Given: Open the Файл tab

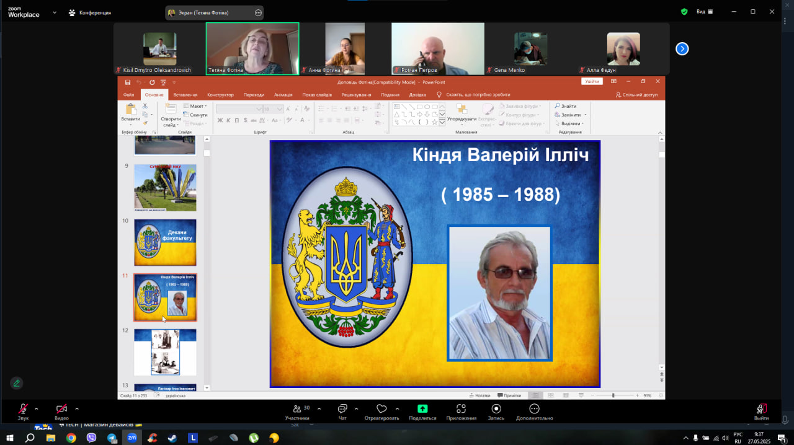Looking at the screenshot, I should pyautogui.click(x=128, y=95).
